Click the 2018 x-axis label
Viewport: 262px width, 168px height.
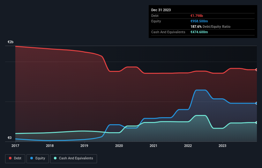pos(50,146)
